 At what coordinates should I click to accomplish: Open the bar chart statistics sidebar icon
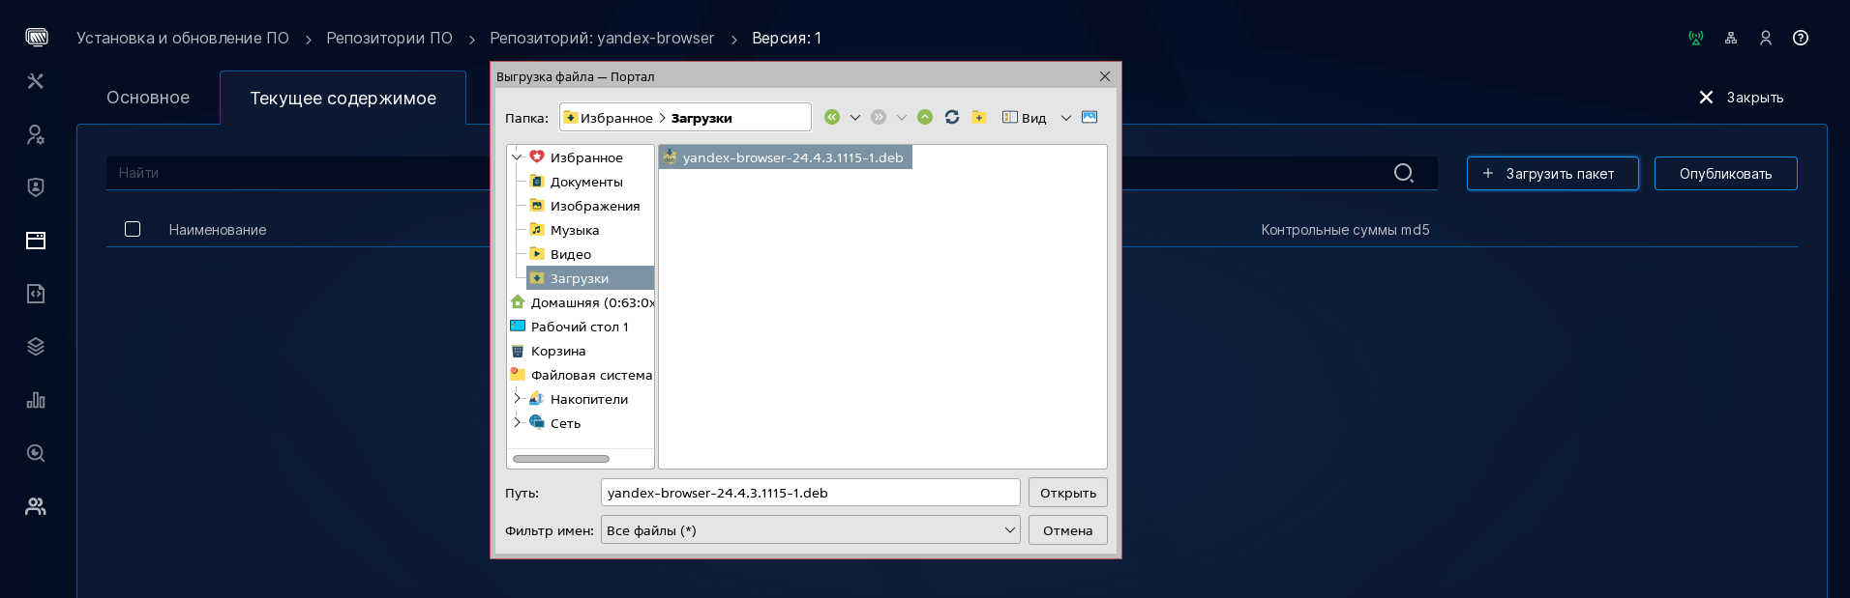coord(36,400)
